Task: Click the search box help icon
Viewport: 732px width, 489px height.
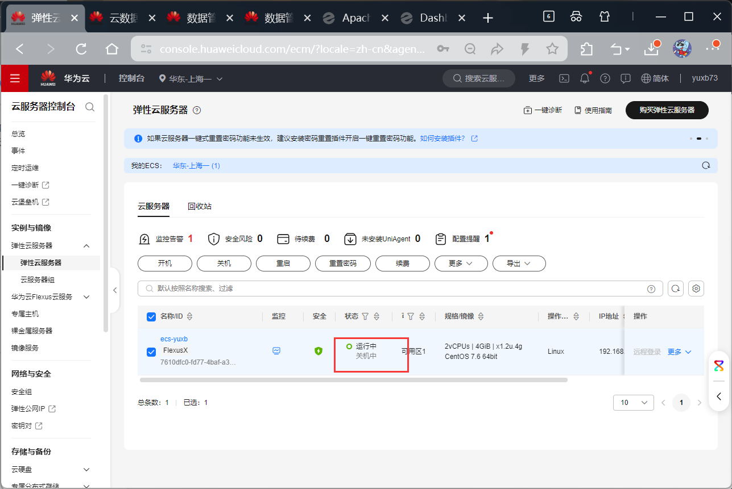Action: coord(651,289)
